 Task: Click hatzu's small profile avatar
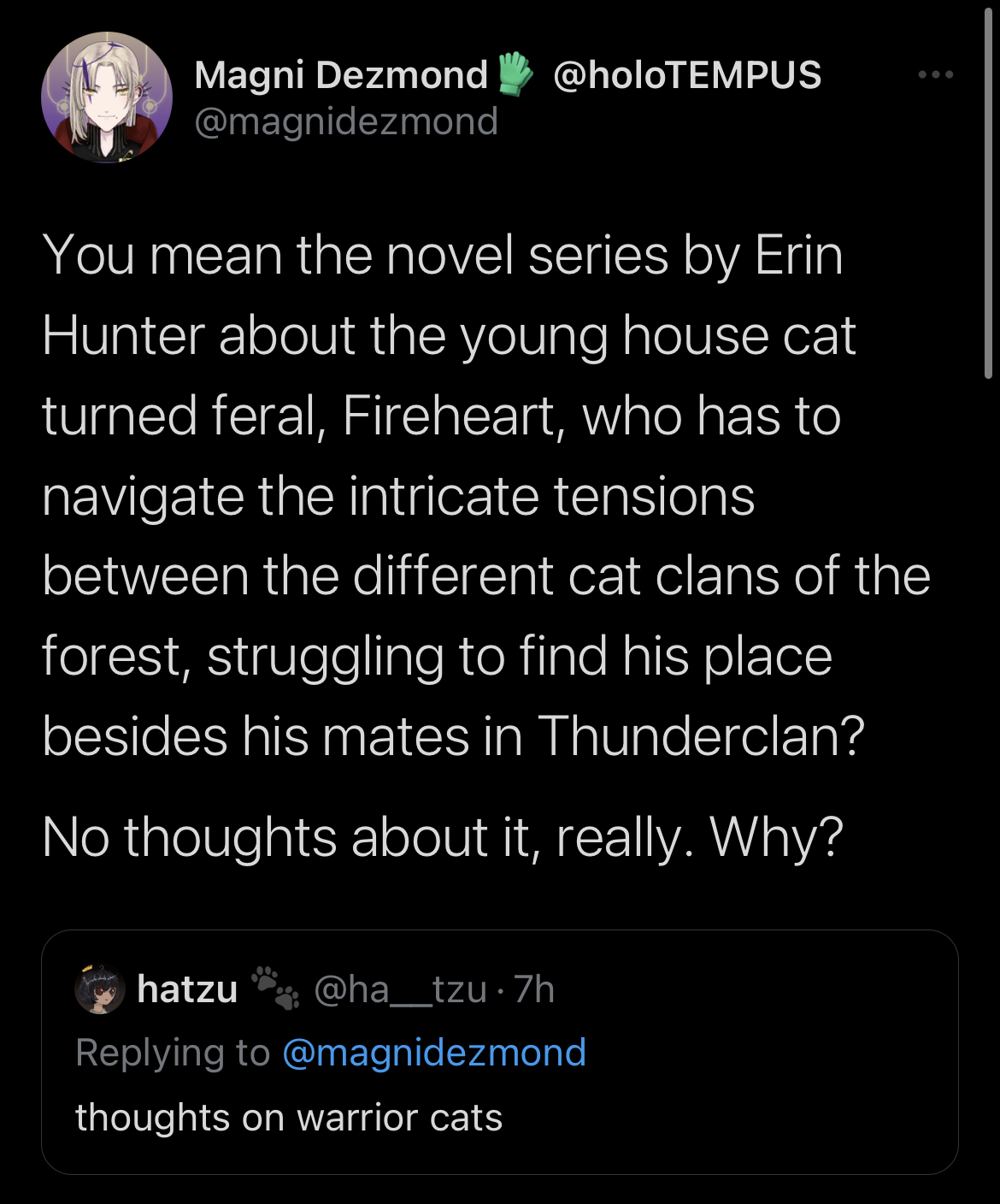(100, 989)
